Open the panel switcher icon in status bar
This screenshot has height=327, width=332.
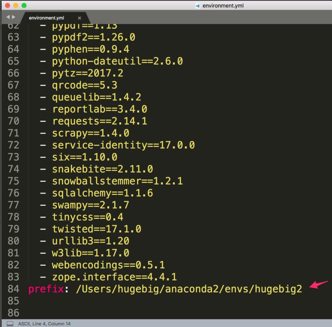click(9, 324)
